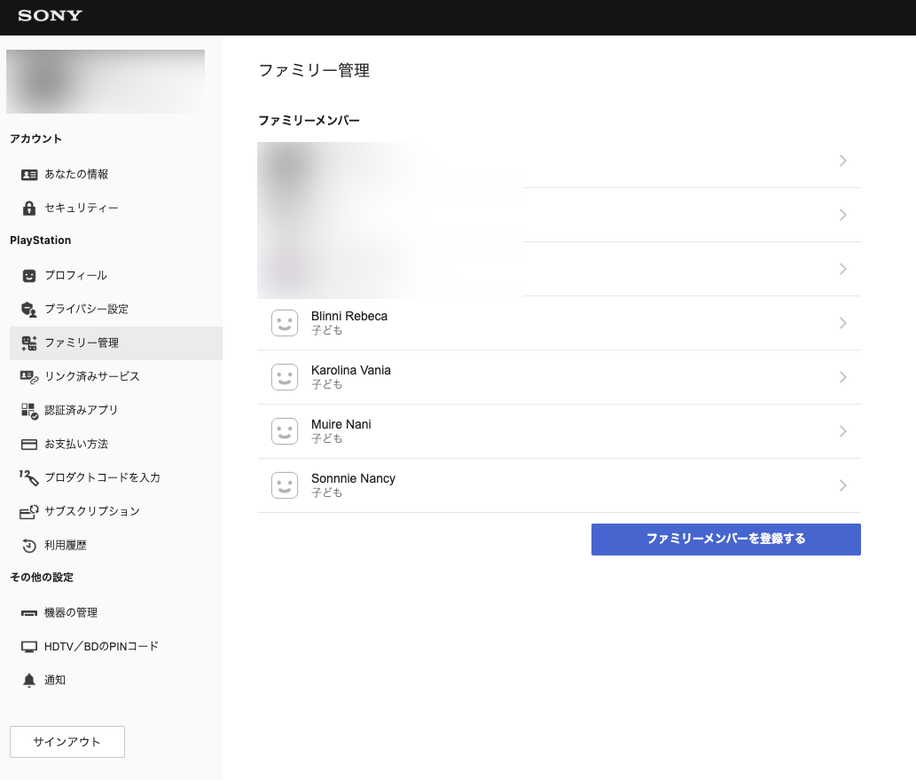Click the その他の設定 section heading

42,577
